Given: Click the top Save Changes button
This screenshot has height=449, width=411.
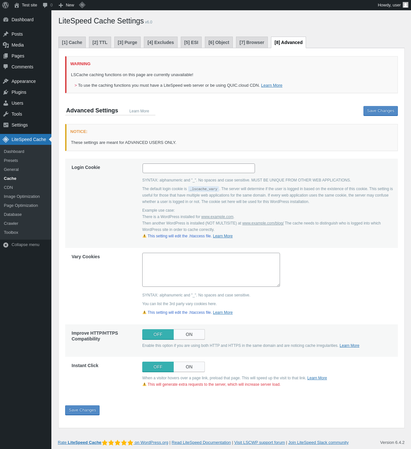Looking at the screenshot, I should pyautogui.click(x=380, y=111).
